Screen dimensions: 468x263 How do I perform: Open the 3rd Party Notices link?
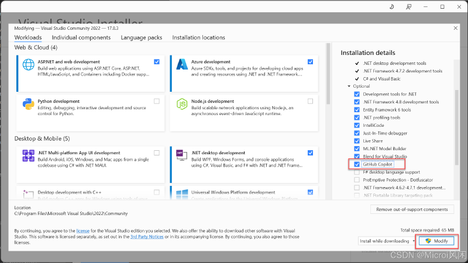click(147, 237)
